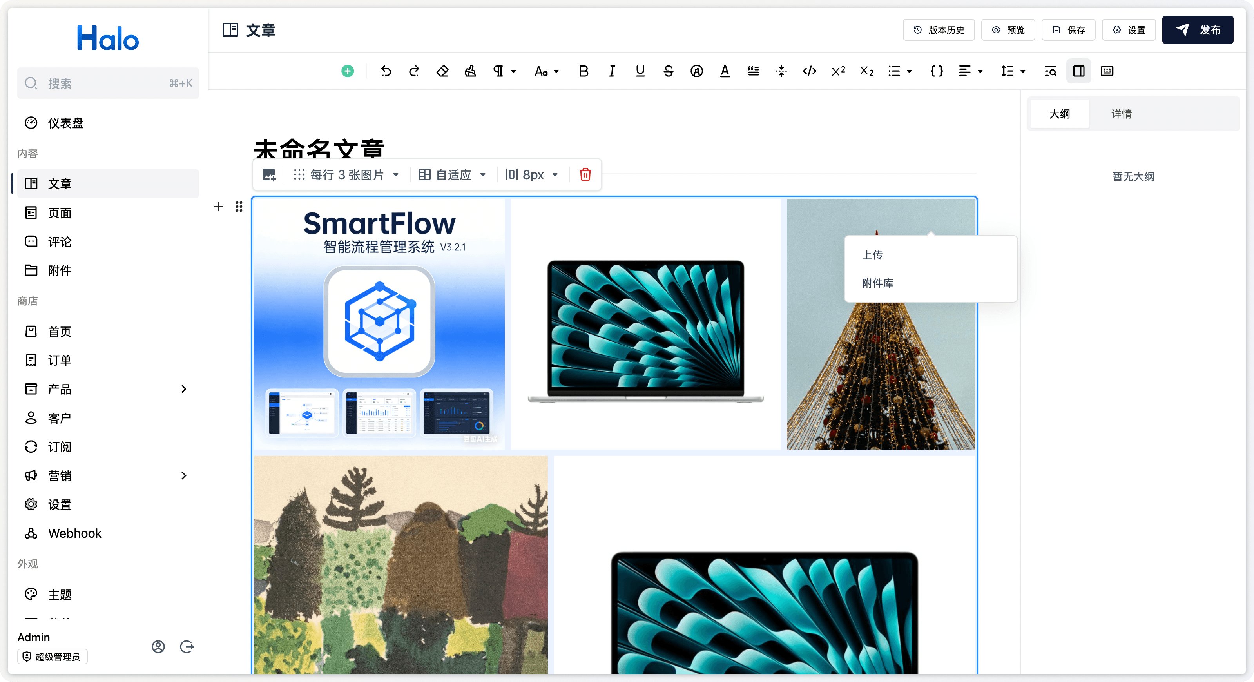Toggle subscript formatting
1254x682 pixels.
coord(866,71)
